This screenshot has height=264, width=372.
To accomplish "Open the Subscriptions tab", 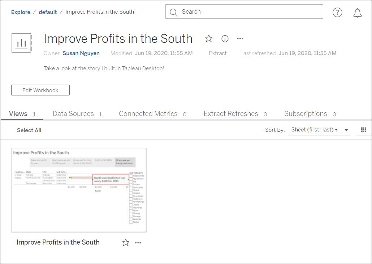I will coord(306,113).
